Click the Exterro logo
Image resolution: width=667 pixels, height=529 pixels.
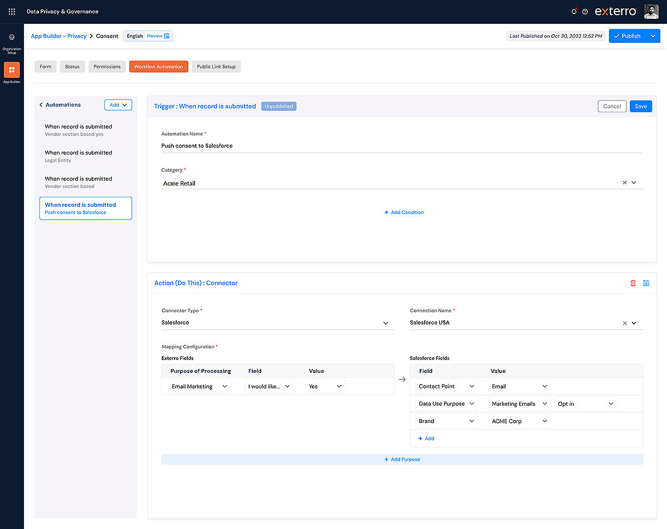615,12
